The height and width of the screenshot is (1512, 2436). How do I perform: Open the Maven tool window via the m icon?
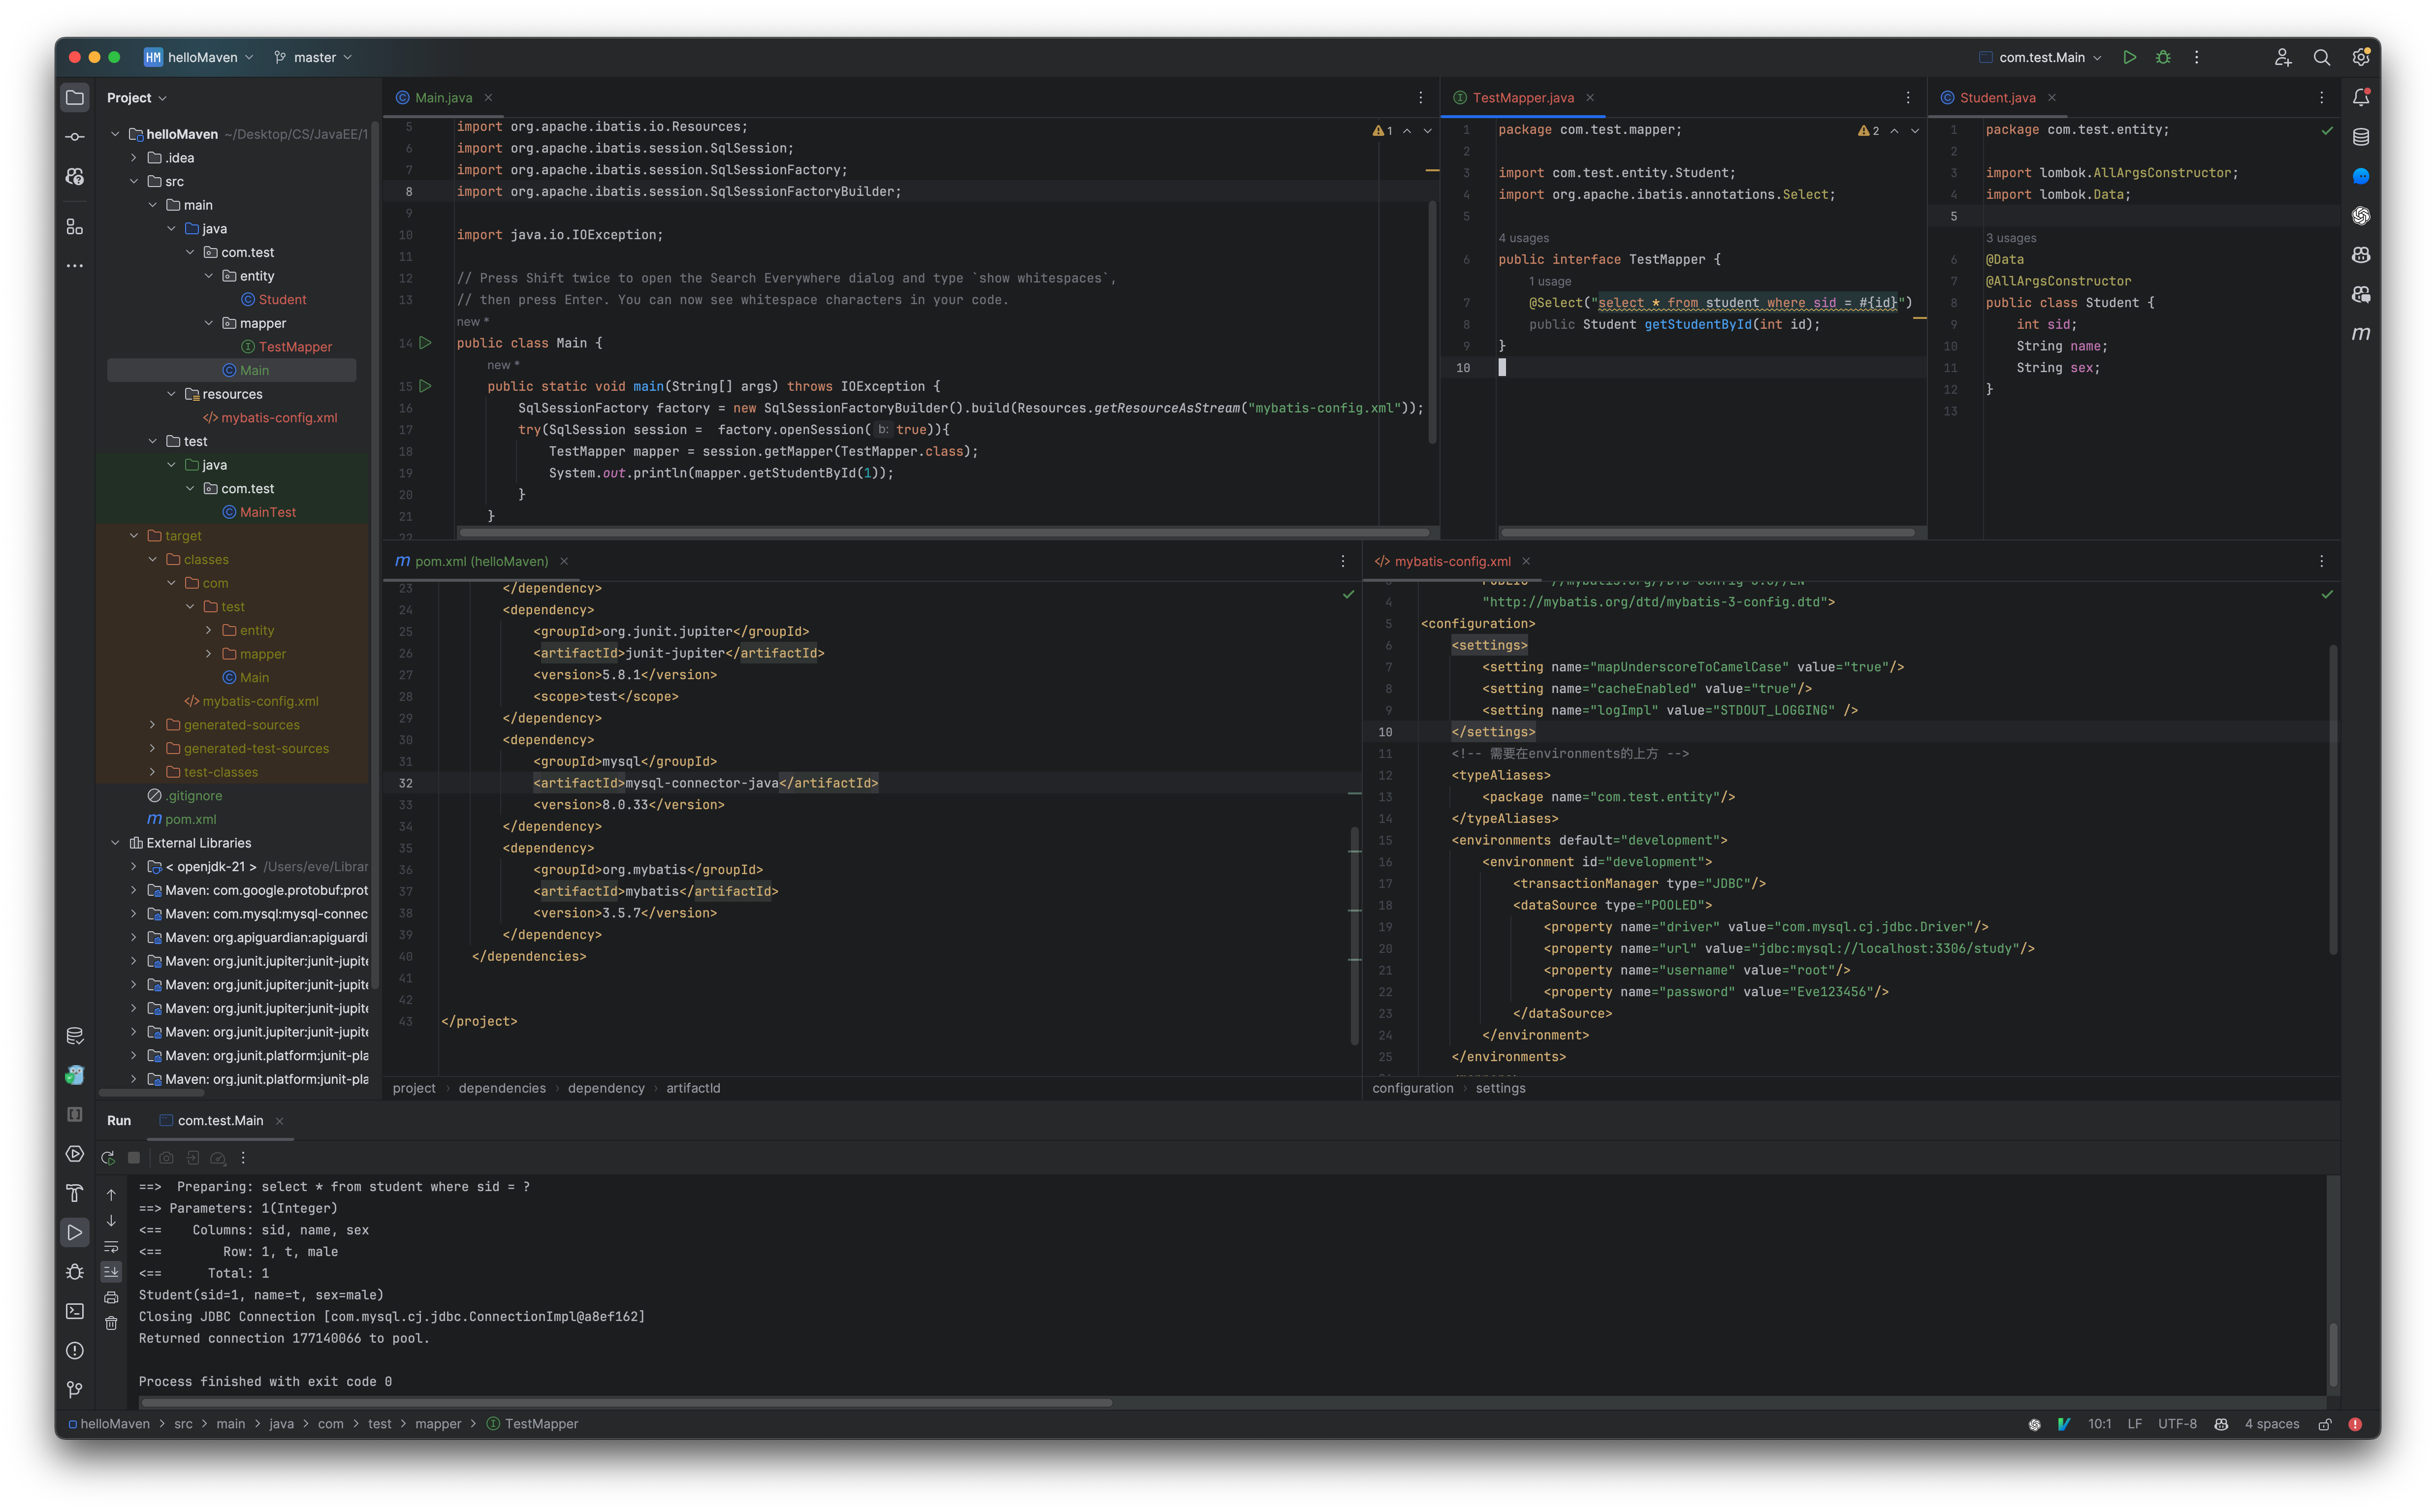click(2362, 333)
